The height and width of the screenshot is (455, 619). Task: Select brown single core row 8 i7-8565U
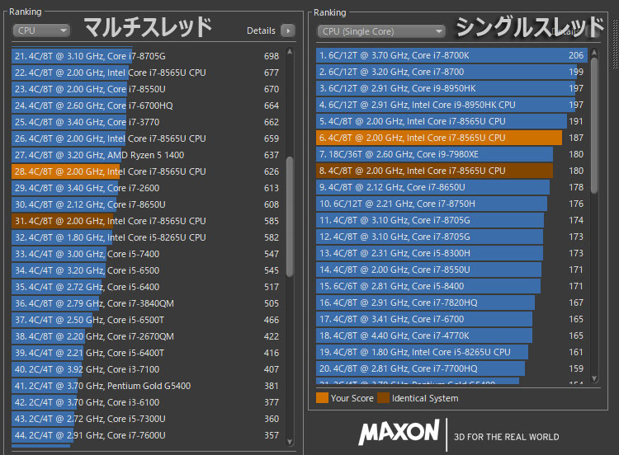click(x=451, y=171)
